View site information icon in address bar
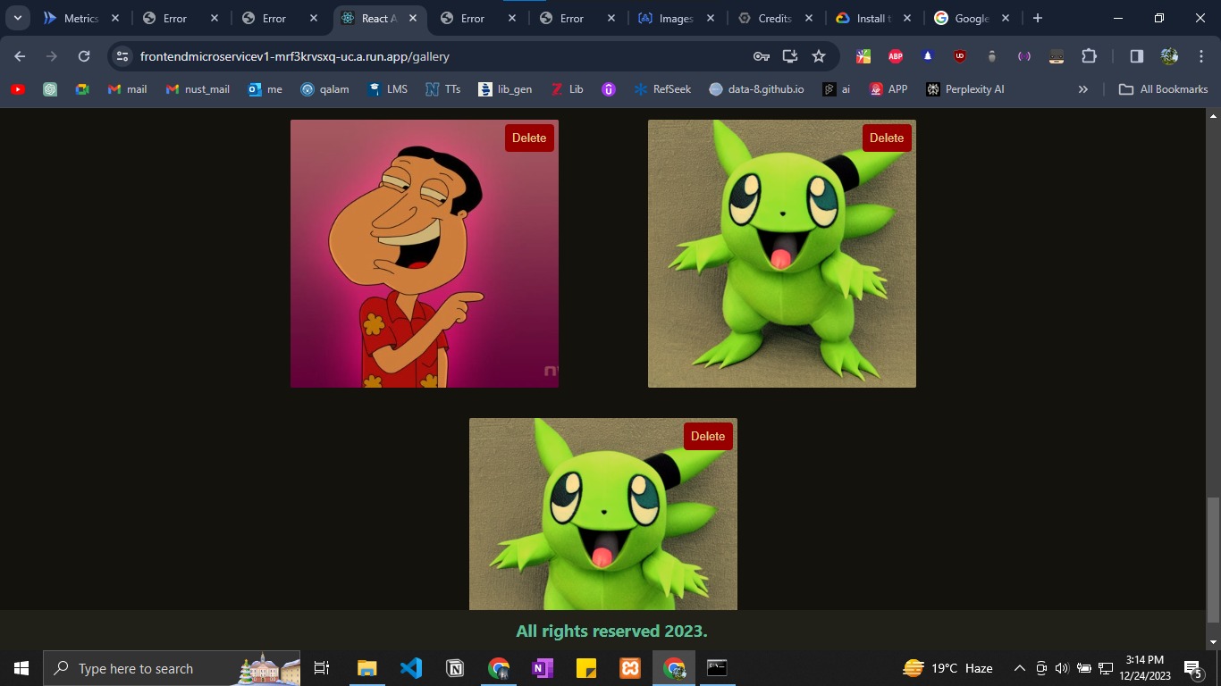 (123, 56)
